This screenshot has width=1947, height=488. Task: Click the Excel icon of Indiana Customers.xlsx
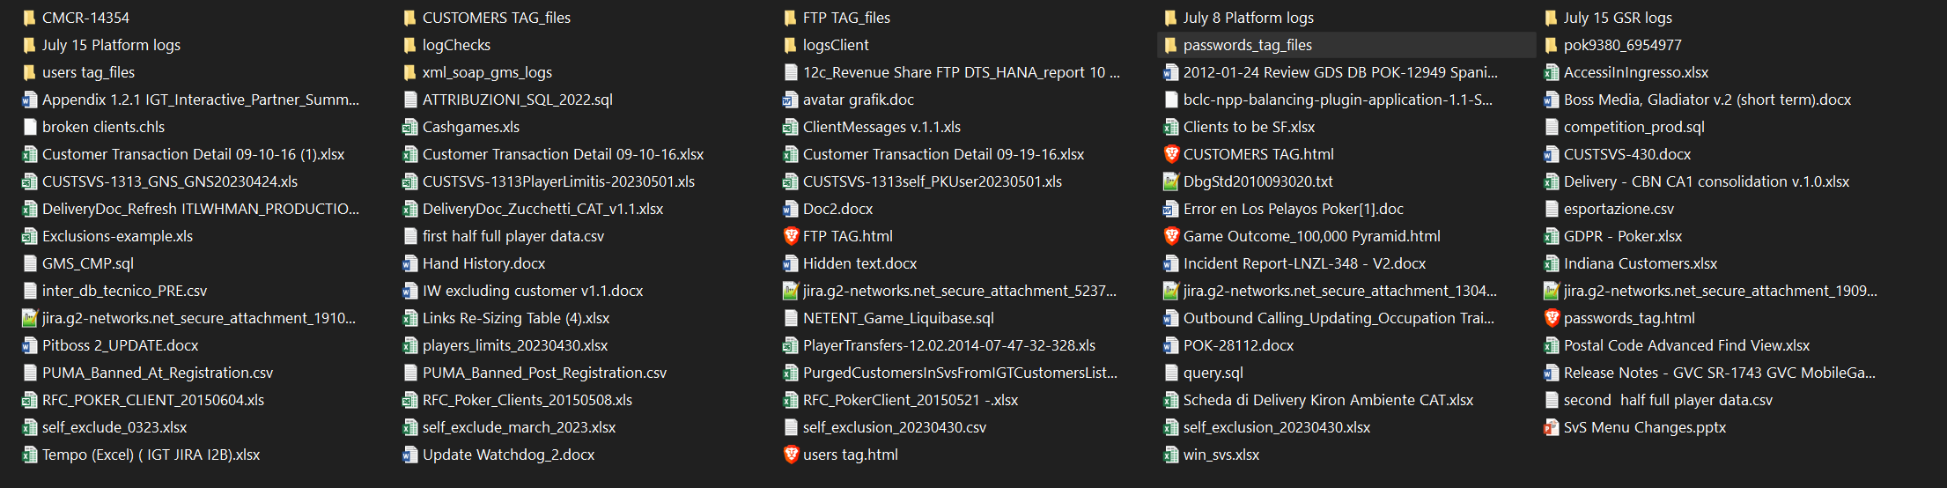tap(1551, 263)
